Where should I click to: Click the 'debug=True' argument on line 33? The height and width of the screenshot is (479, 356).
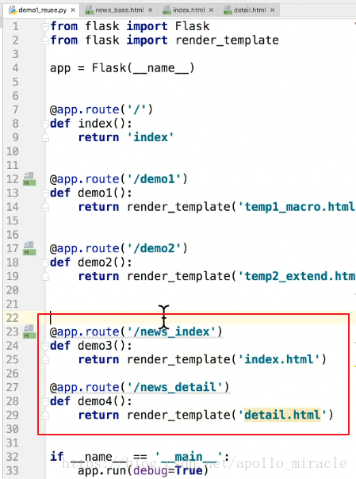click(167, 471)
